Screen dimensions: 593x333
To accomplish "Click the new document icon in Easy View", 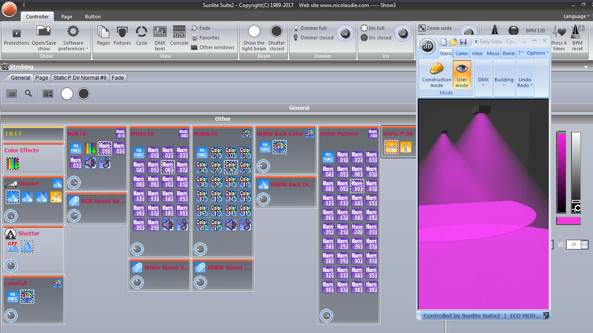I will point(444,42).
